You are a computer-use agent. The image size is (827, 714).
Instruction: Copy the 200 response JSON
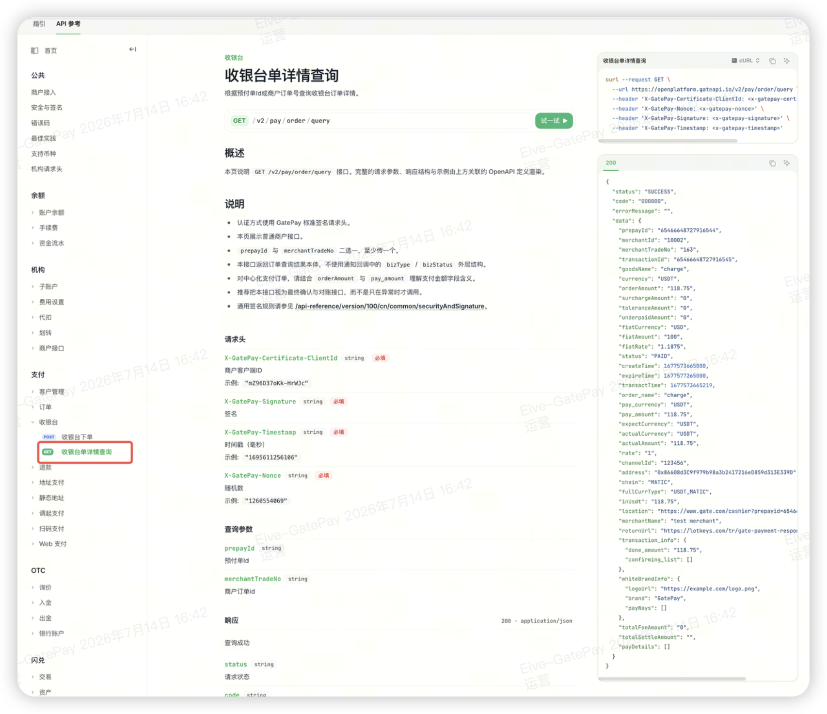[772, 163]
